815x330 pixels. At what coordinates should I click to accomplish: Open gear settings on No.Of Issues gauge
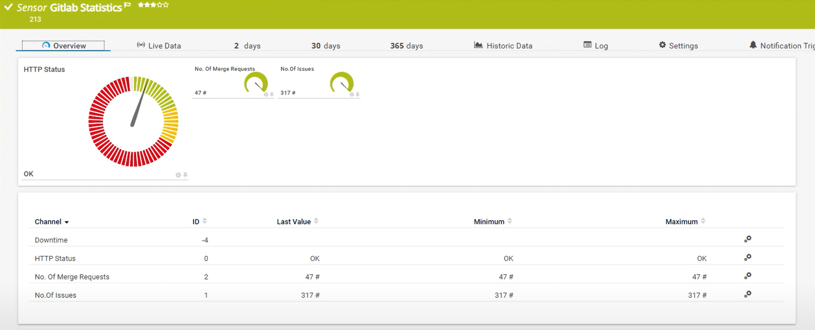[352, 94]
